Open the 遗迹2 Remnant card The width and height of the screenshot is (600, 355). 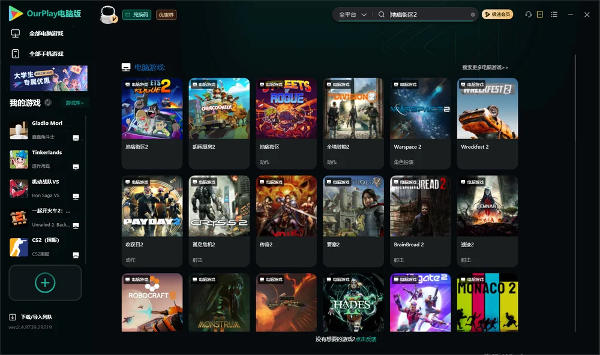pos(487,221)
